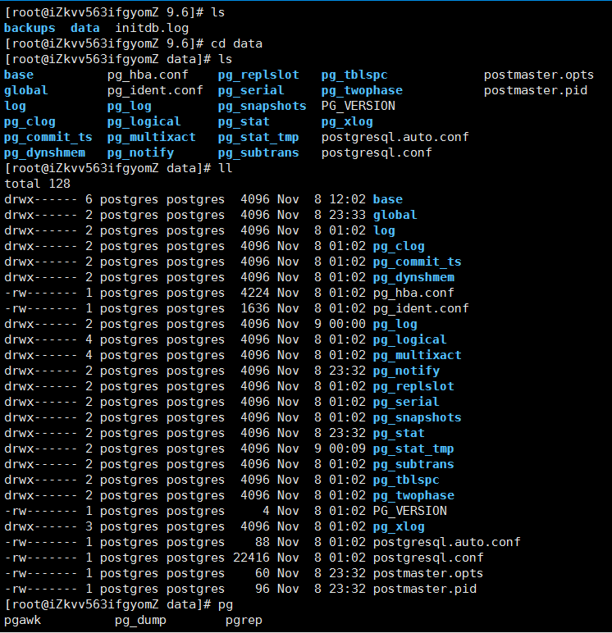This screenshot has height=633, width=612.
Task: Click 'pg_subtrans' in the long listing
Action: click(x=413, y=464)
